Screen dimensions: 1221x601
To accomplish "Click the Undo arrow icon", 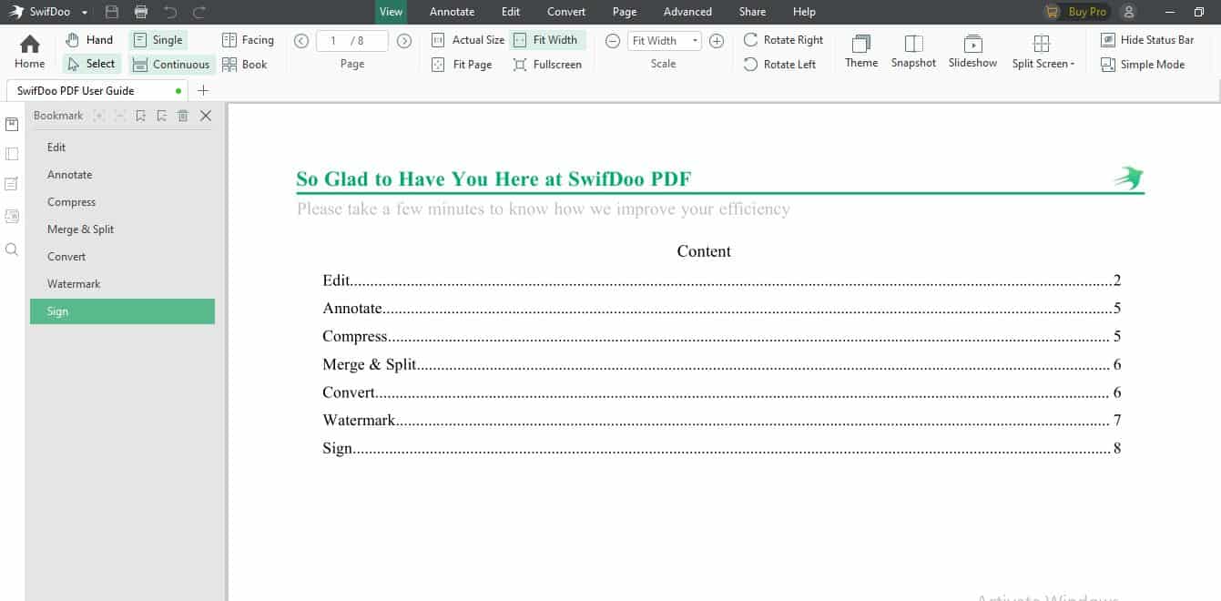I will pyautogui.click(x=170, y=12).
